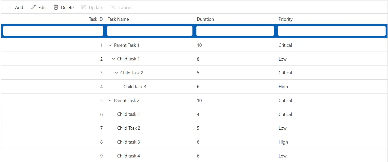The width and height of the screenshot is (388, 162).
Task: Click the Edit pencil icon
Action: pyautogui.click(x=33, y=7)
